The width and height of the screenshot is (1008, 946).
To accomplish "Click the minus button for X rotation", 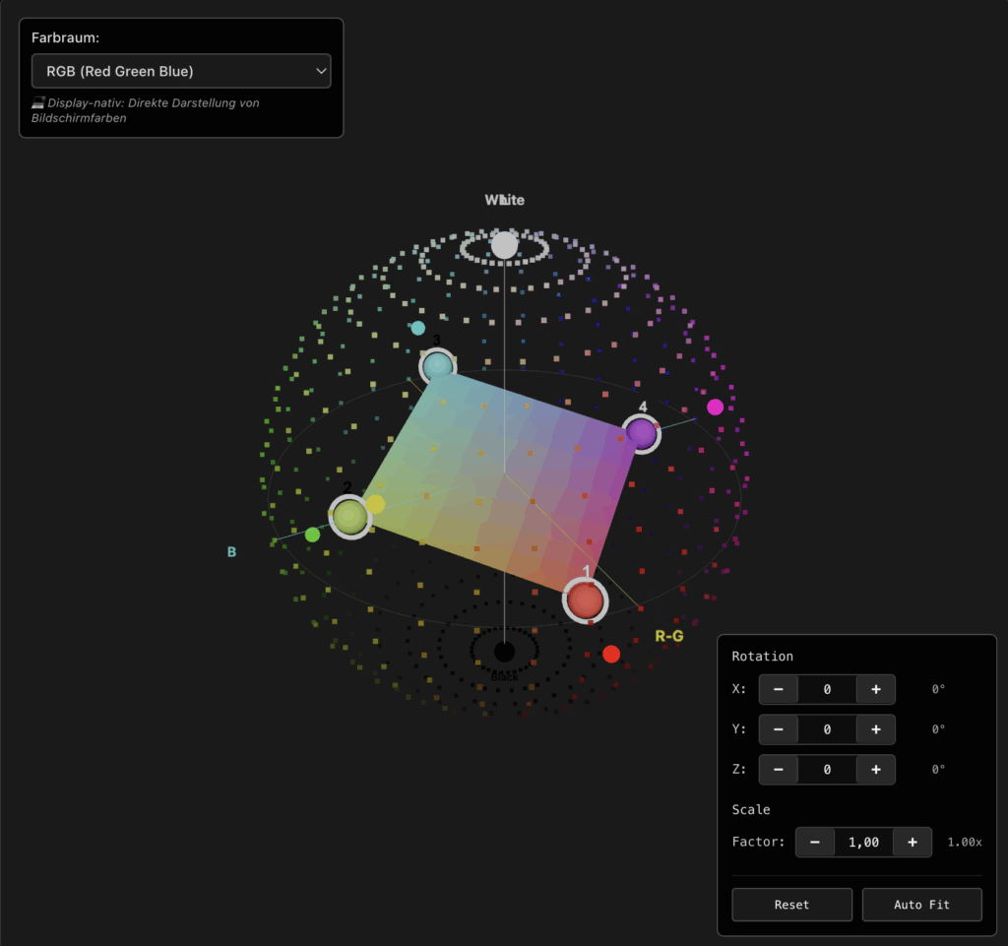I will (779, 689).
